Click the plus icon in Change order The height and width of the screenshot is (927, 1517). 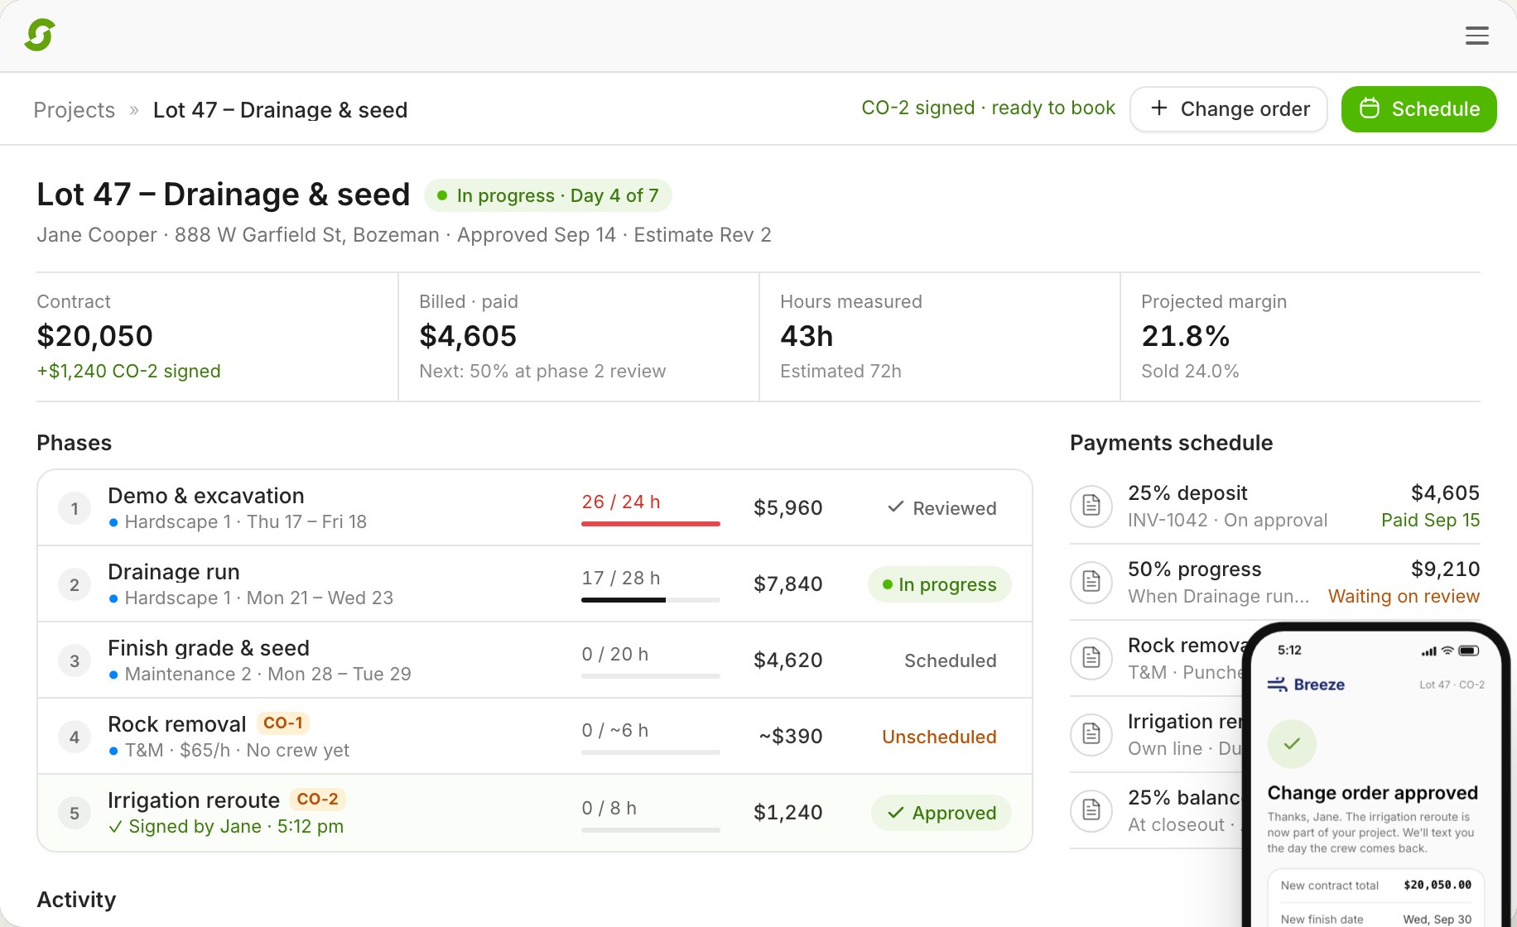pos(1159,108)
